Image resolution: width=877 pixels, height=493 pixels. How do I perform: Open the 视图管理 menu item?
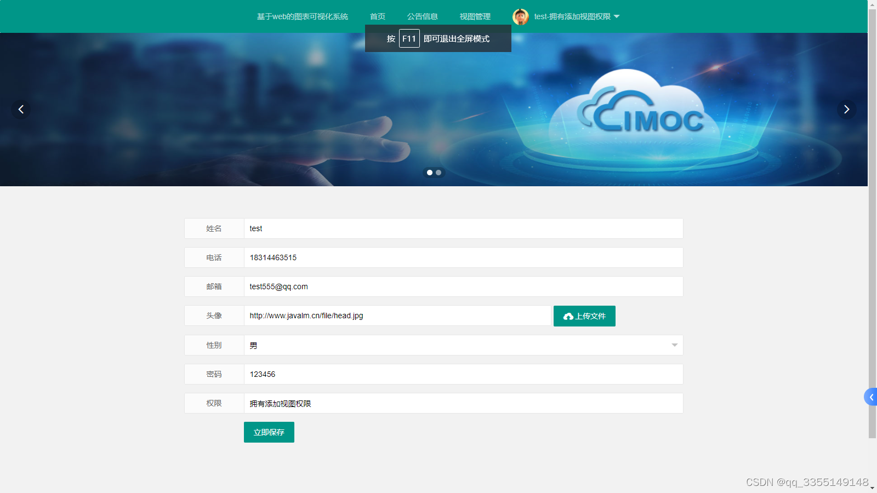(x=475, y=16)
